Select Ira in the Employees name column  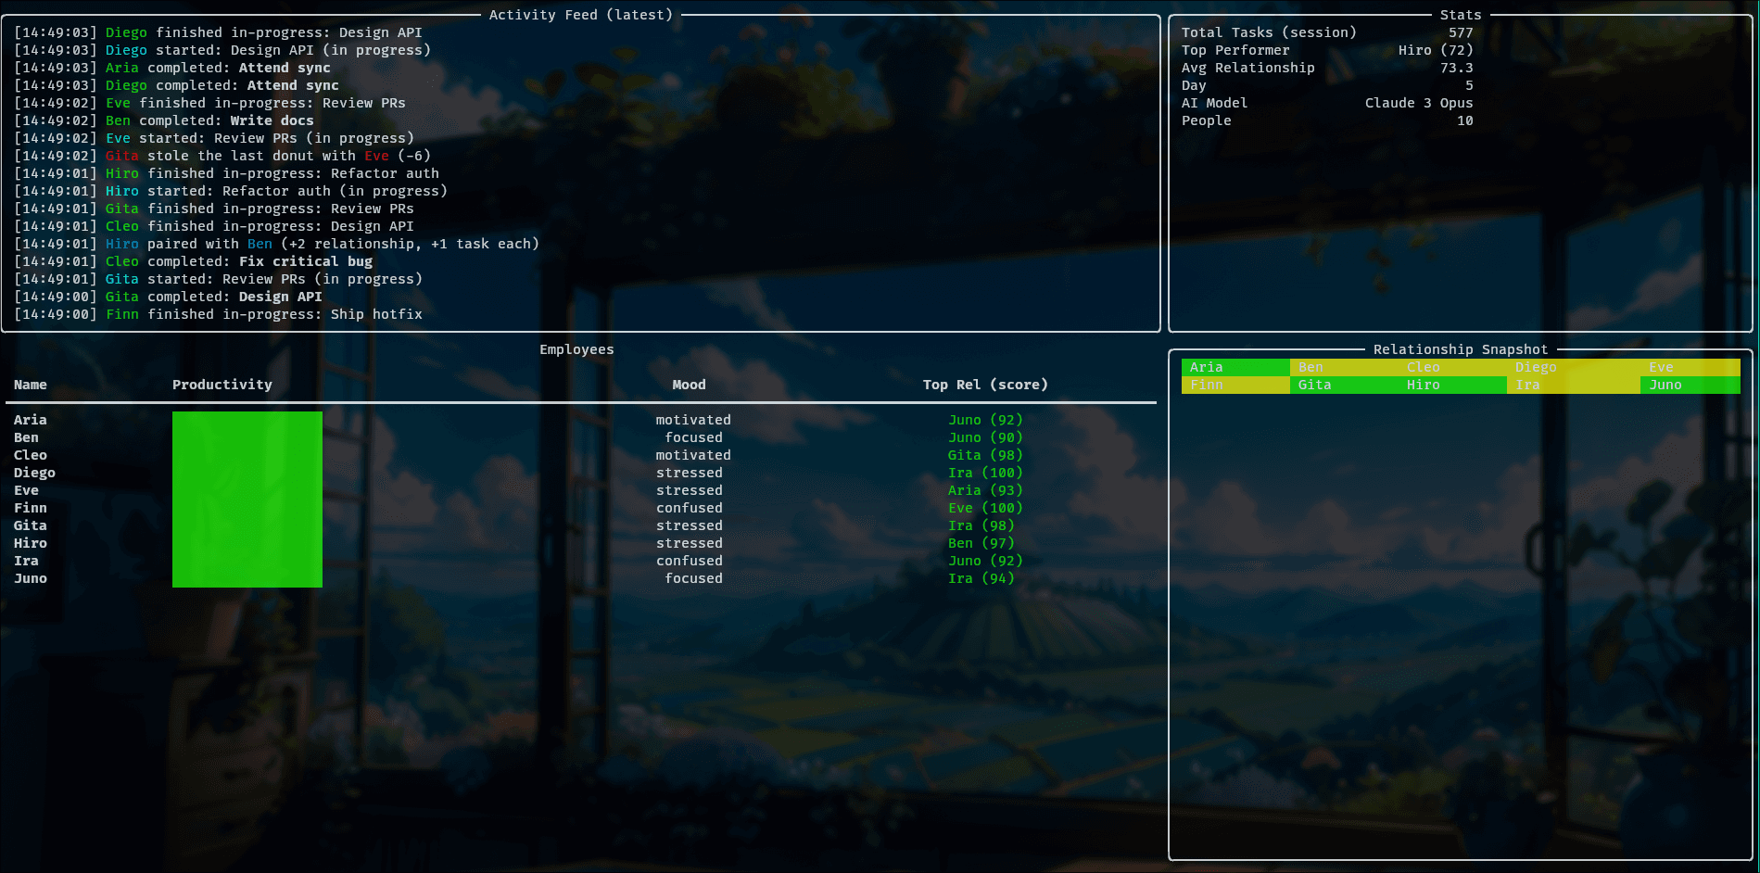click(26, 561)
